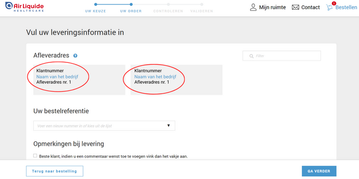Open the Contact link
Screen dimensions: 359x179
pyautogui.click(x=311, y=7)
